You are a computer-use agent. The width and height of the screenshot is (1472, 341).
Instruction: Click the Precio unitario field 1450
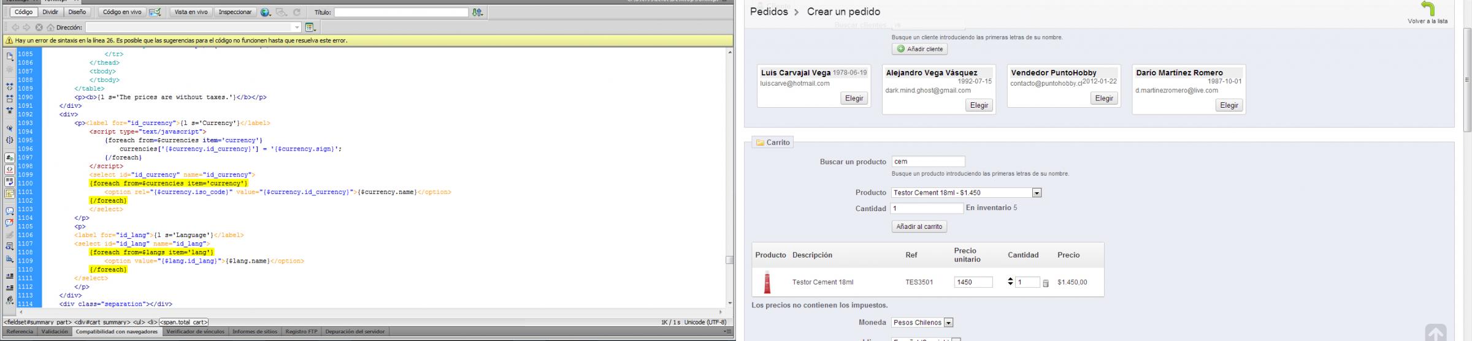coord(973,282)
